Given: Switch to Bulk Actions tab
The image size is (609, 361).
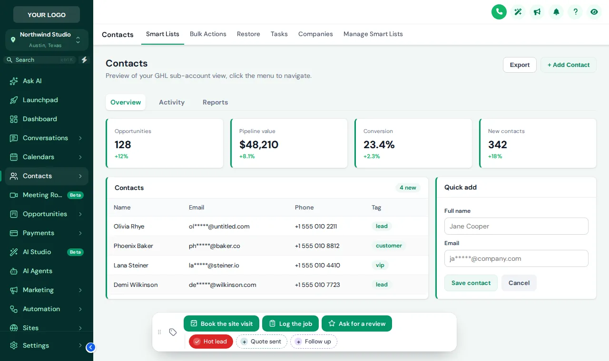Looking at the screenshot, I should [x=208, y=34].
